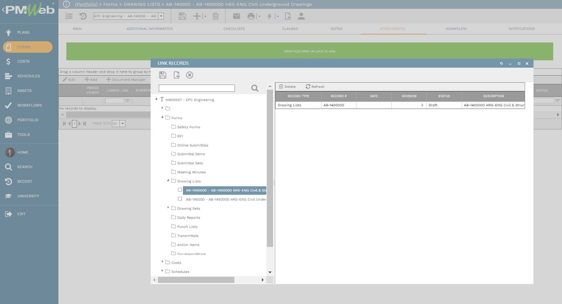Collapse the Drawing Lists folder

click(x=168, y=181)
